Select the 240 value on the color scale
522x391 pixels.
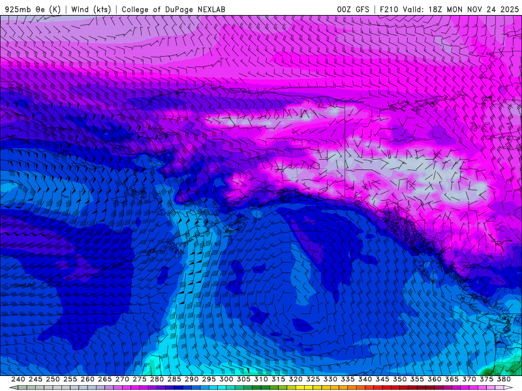pyautogui.click(x=18, y=379)
